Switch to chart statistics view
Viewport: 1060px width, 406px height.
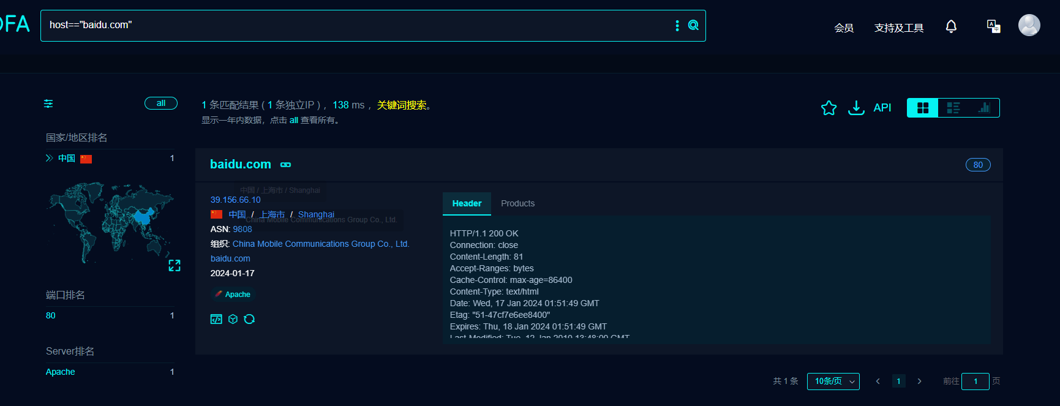click(984, 108)
